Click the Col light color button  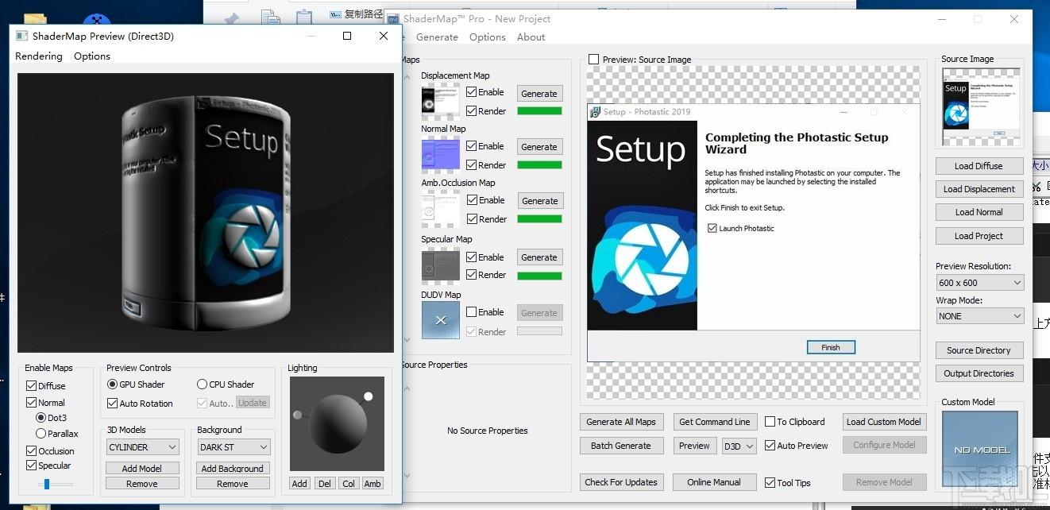point(349,483)
